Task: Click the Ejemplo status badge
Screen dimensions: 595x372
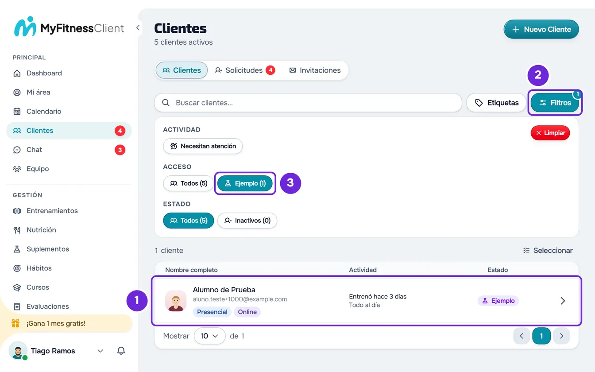Action: (x=498, y=301)
